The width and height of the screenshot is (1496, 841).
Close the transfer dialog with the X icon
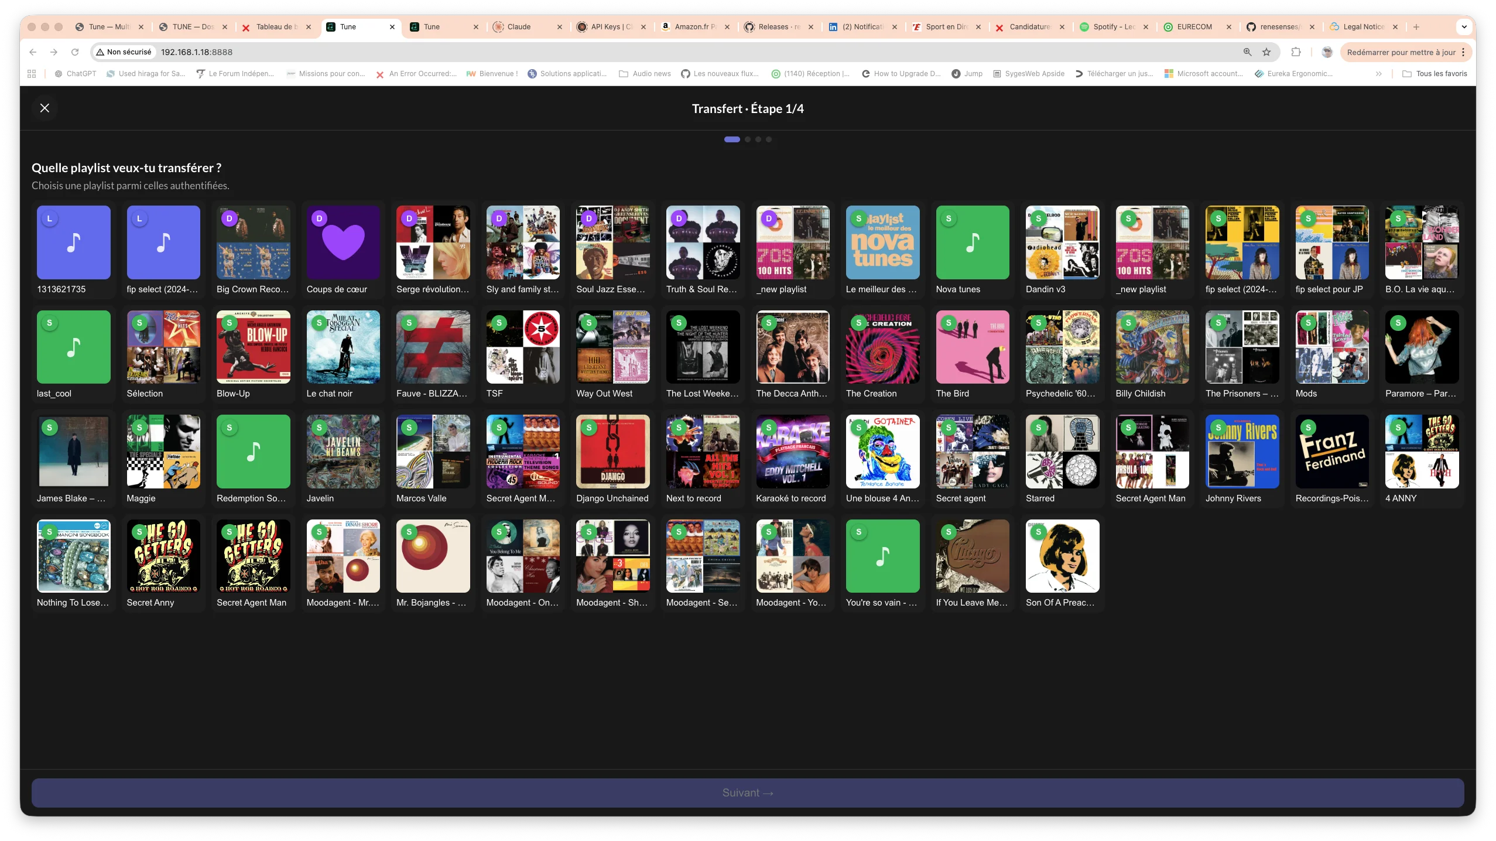click(44, 108)
